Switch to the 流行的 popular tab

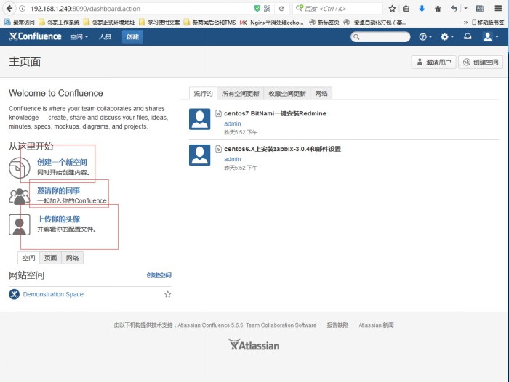coord(203,94)
